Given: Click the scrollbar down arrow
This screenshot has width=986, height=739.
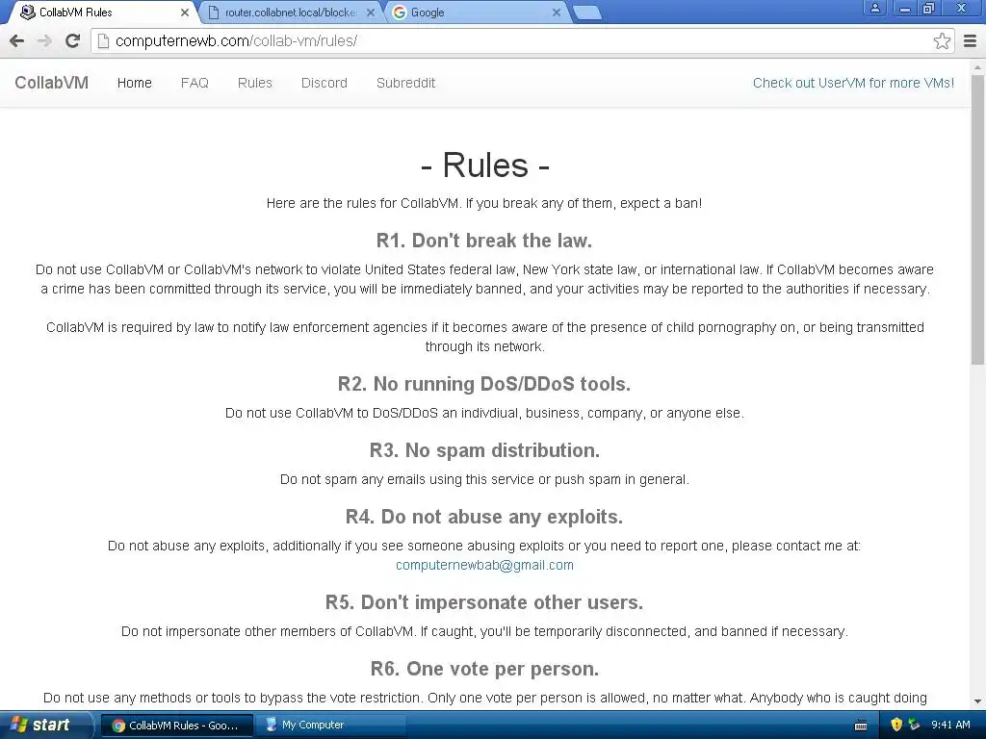Looking at the screenshot, I should (978, 701).
